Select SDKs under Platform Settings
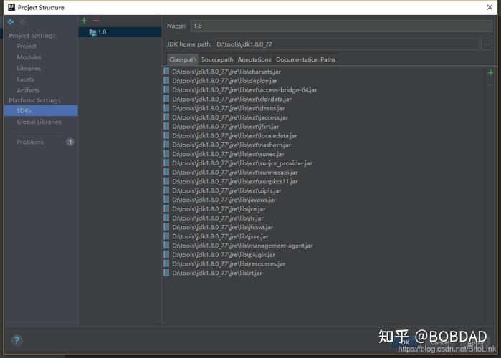501x358 pixels. point(41,110)
